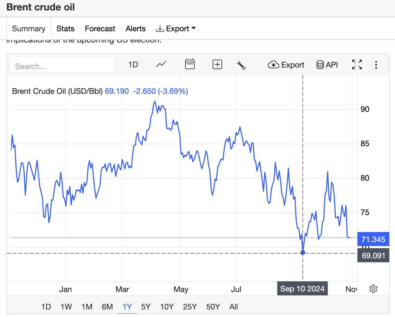Click the add comparison plus icon
395x317 pixels.
[217, 64]
